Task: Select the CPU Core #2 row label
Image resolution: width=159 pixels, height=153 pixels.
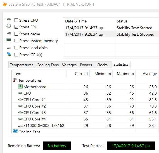Action: pos(35,106)
